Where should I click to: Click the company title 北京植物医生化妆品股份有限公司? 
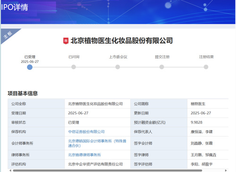click(122, 41)
